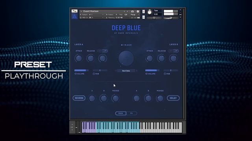Image resolution: width=252 pixels, height=141 pixels.
Task: Go to the next instrument preset arrow
Action: click(x=128, y=11)
